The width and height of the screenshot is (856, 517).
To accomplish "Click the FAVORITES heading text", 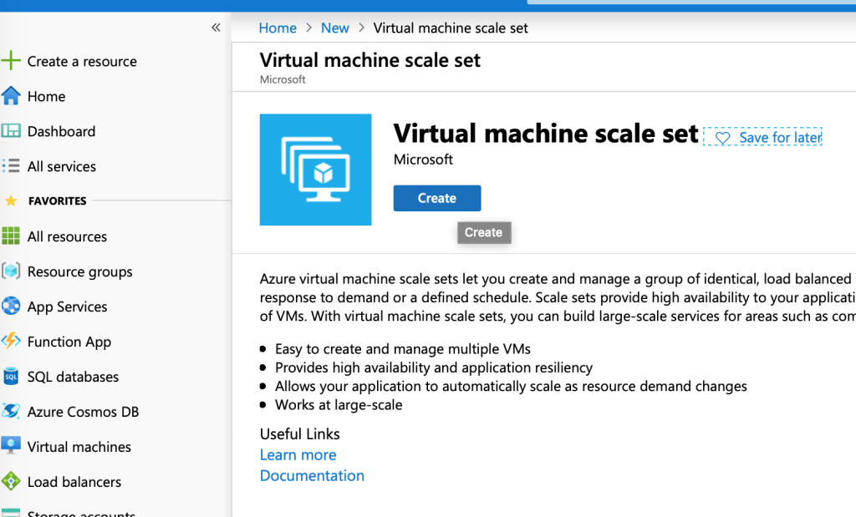I will [x=58, y=201].
